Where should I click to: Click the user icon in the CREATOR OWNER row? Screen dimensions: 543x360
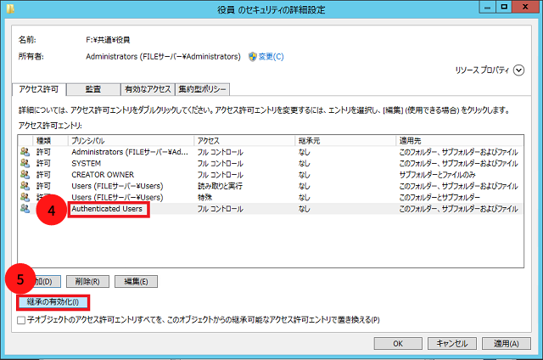25,174
